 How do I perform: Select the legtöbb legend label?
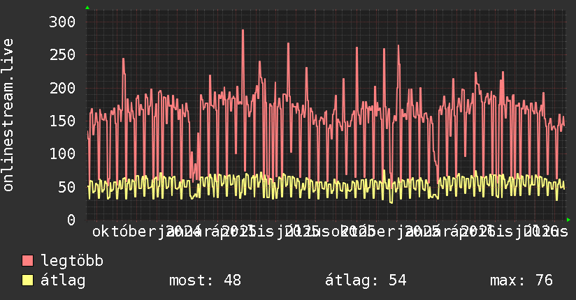(x=72, y=261)
